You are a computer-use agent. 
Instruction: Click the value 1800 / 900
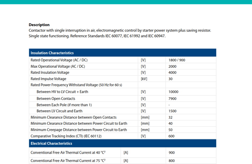point(177,60)
